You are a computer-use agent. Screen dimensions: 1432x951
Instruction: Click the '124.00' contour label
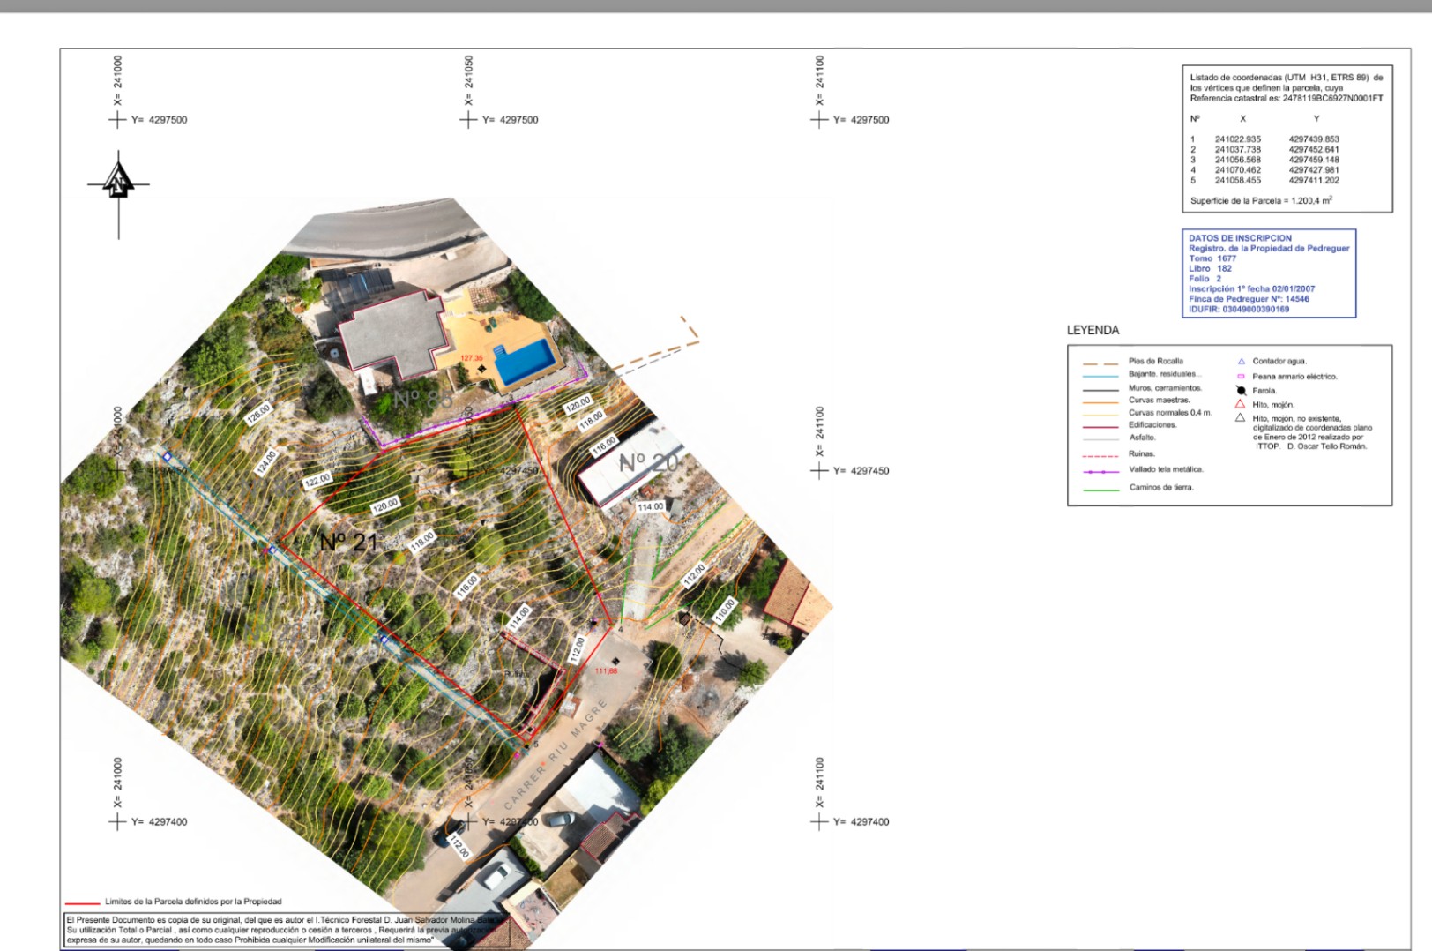[x=266, y=461]
